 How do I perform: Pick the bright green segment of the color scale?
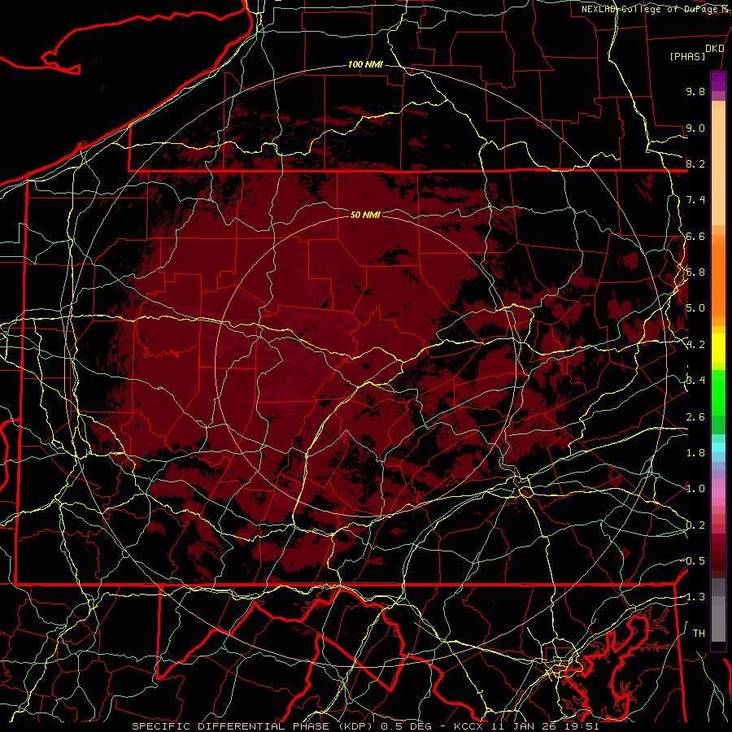pos(718,393)
